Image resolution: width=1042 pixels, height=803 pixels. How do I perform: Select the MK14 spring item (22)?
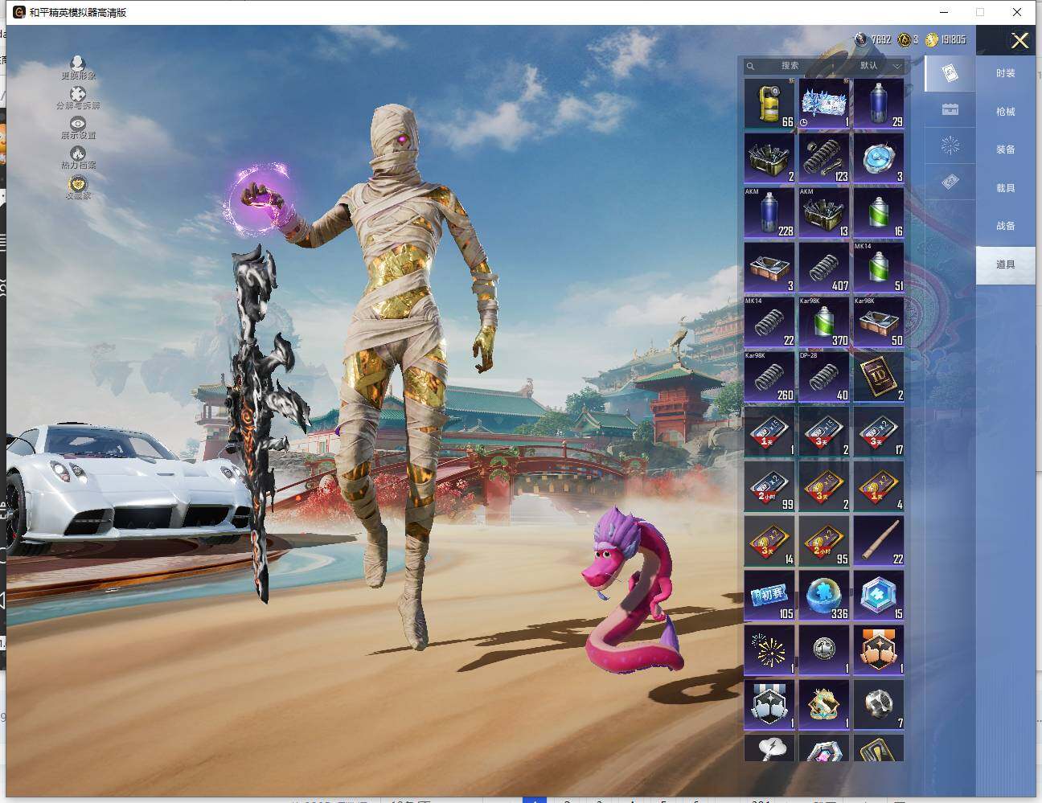click(x=769, y=322)
